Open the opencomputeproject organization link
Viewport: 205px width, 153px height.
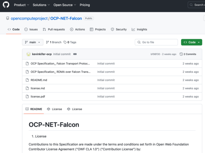coord(29,19)
